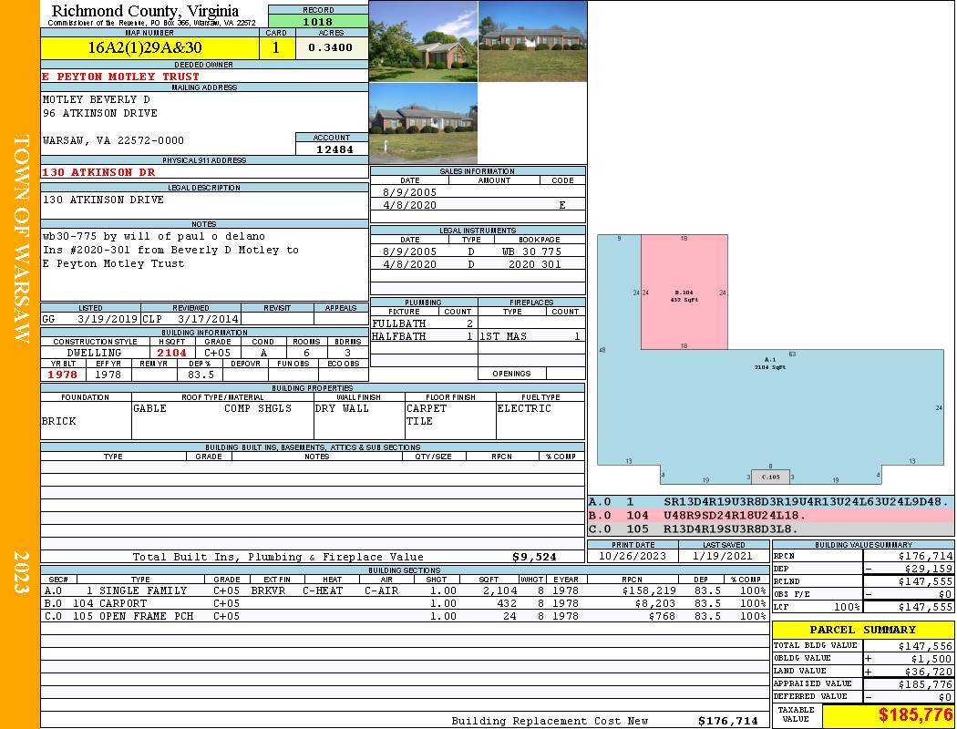This screenshot has width=957, height=729.
Task: Select built-ins total value $9,524
Action: pyautogui.click(x=534, y=557)
